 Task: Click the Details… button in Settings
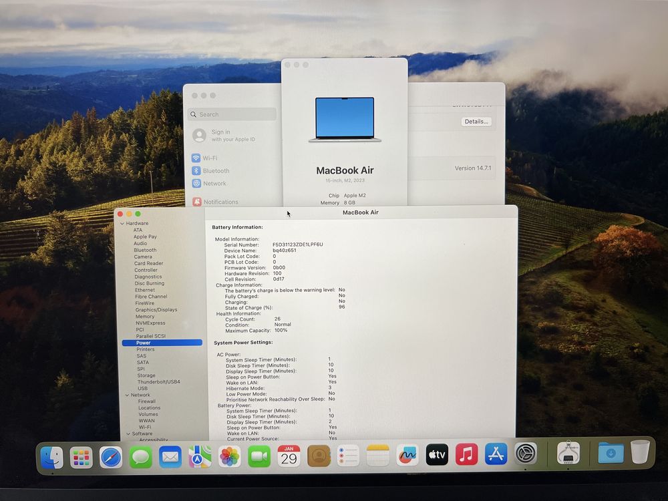(x=476, y=122)
